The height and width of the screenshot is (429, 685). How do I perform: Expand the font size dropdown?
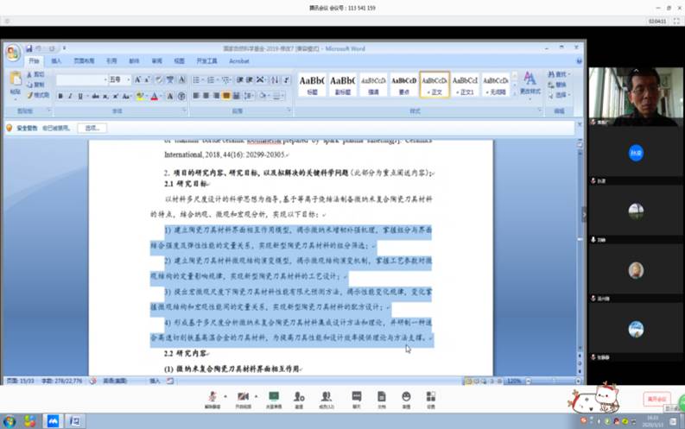point(127,79)
